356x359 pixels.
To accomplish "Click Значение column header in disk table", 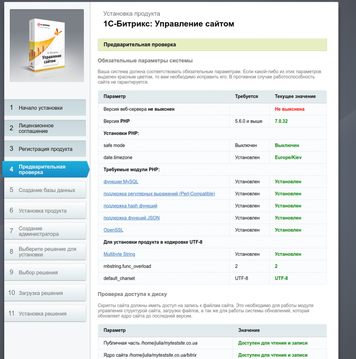I will (249, 330).
